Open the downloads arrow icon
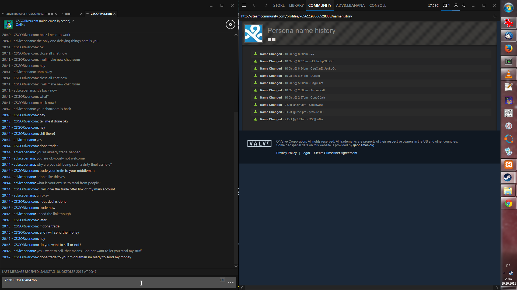The image size is (517, 290). (x=464, y=5)
